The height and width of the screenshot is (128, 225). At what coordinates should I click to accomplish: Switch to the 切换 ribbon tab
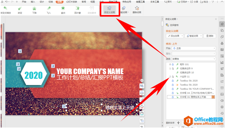pyautogui.click(x=51, y=2)
